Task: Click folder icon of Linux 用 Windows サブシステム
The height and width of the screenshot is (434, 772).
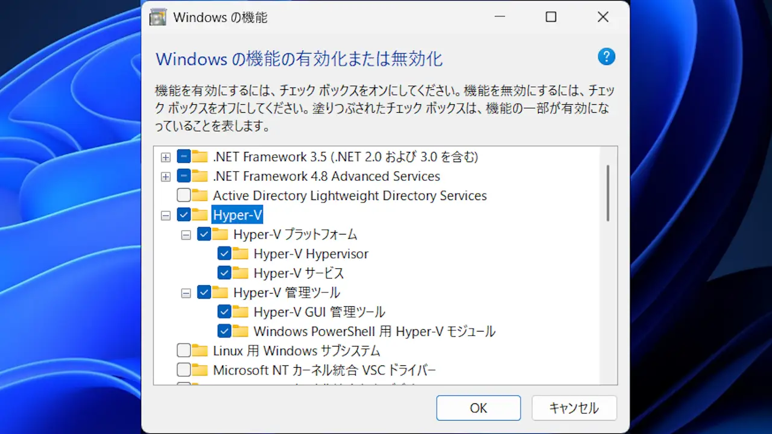Action: [x=200, y=350]
